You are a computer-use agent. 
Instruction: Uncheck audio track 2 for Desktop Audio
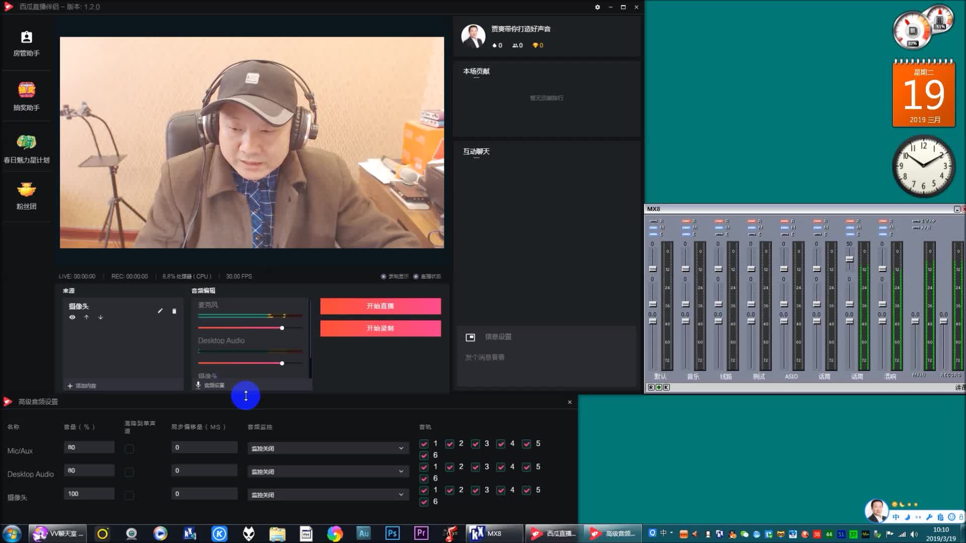click(450, 467)
